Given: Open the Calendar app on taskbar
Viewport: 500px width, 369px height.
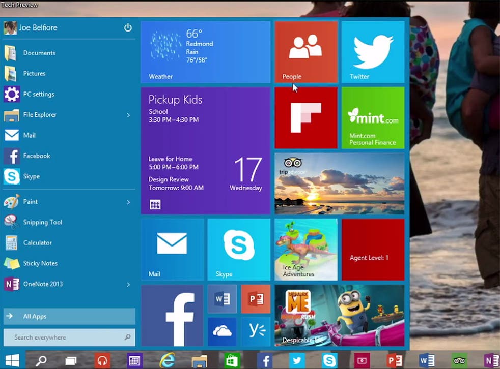Looking at the screenshot, I should [134, 360].
